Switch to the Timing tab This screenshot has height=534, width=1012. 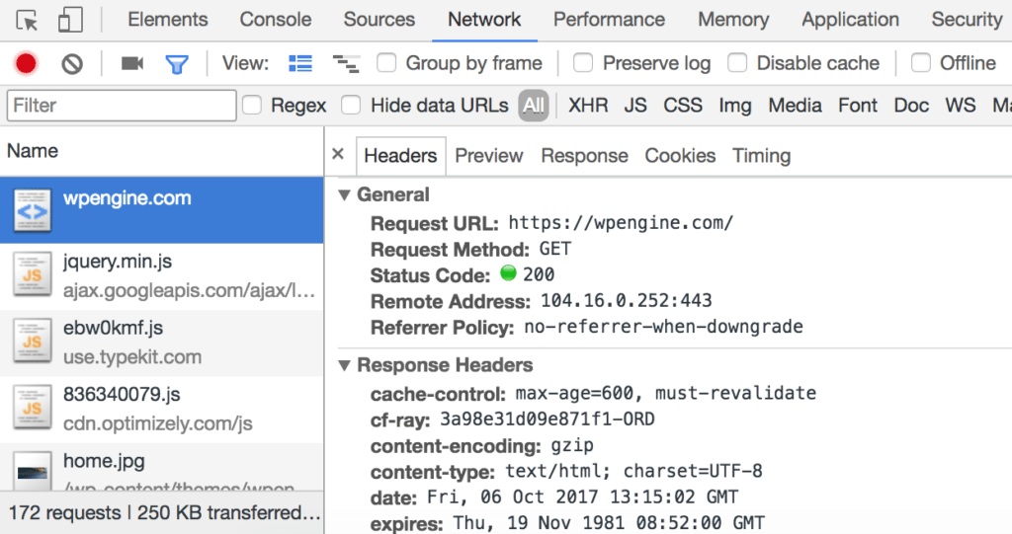coord(761,156)
